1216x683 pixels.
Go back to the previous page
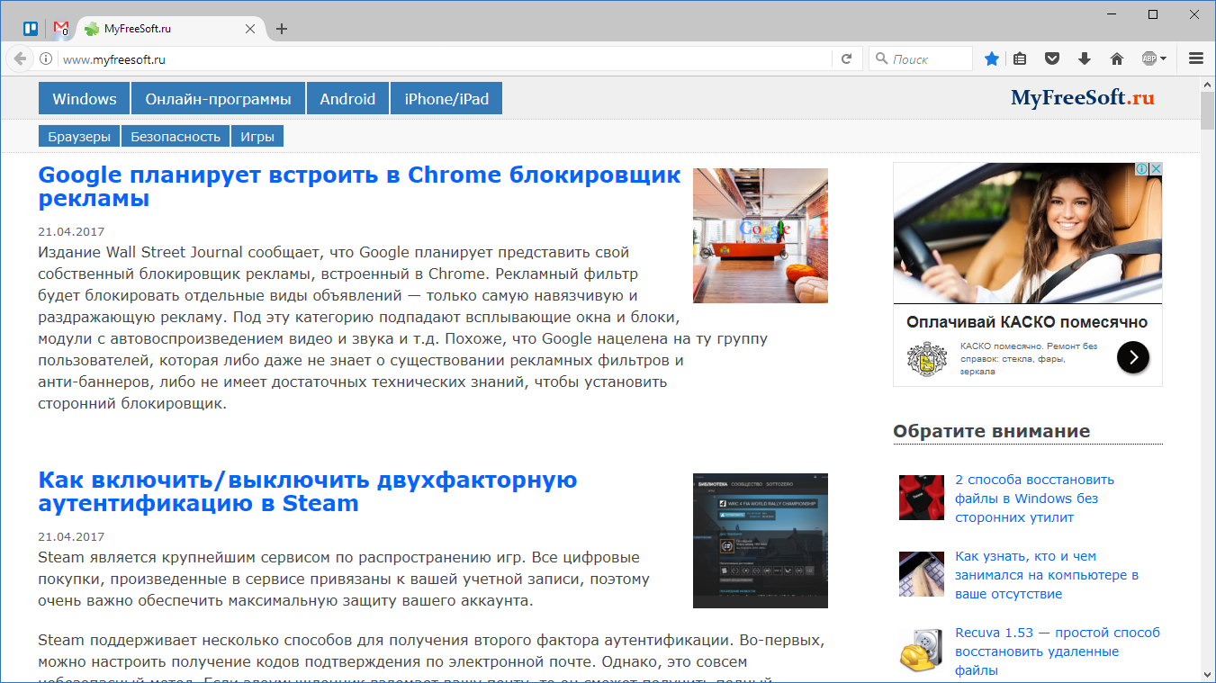pos(20,59)
